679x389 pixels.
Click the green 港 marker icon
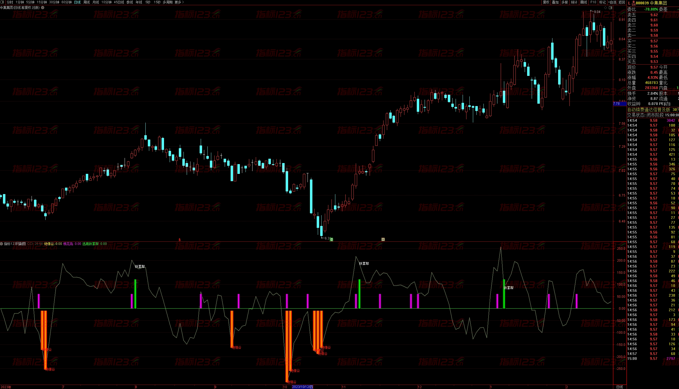[332, 239]
